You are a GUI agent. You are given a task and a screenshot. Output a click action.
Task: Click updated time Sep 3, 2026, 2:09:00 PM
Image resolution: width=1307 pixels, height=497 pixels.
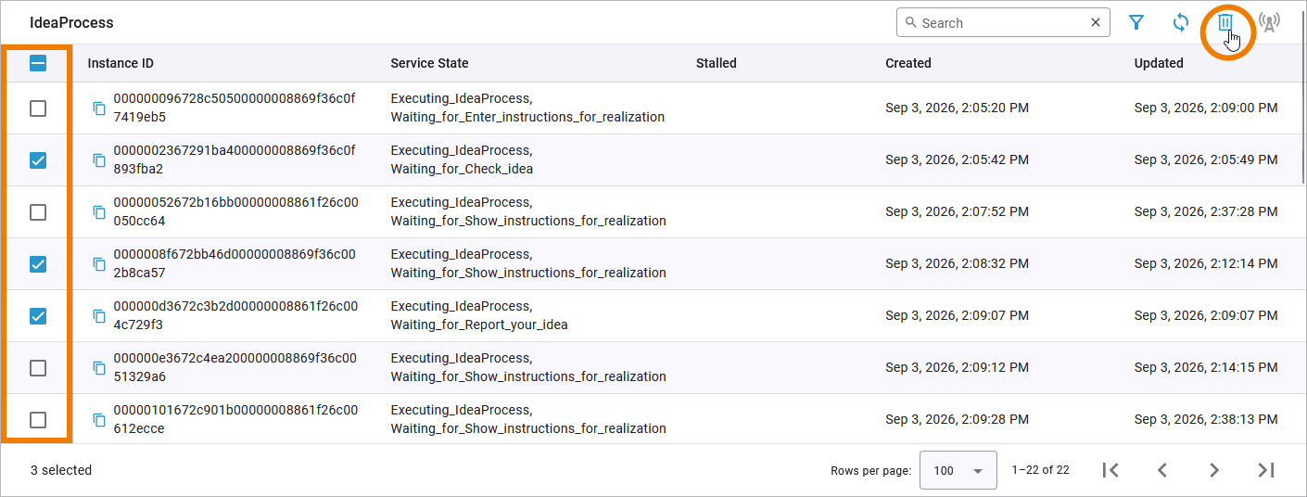click(x=1206, y=108)
